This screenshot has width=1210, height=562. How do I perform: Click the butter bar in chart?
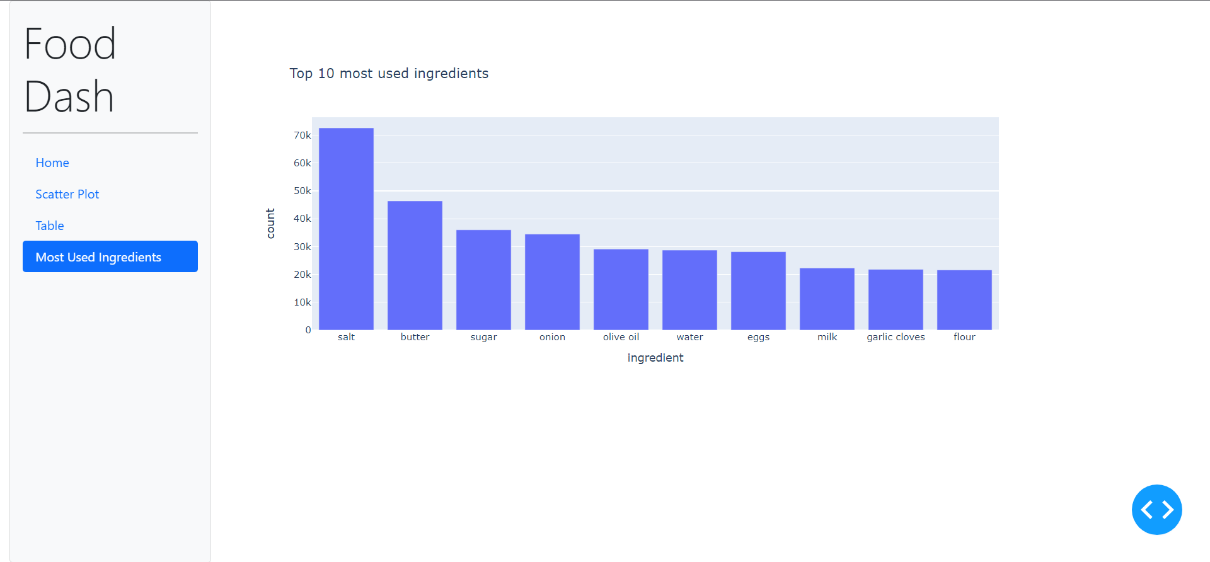(415, 265)
